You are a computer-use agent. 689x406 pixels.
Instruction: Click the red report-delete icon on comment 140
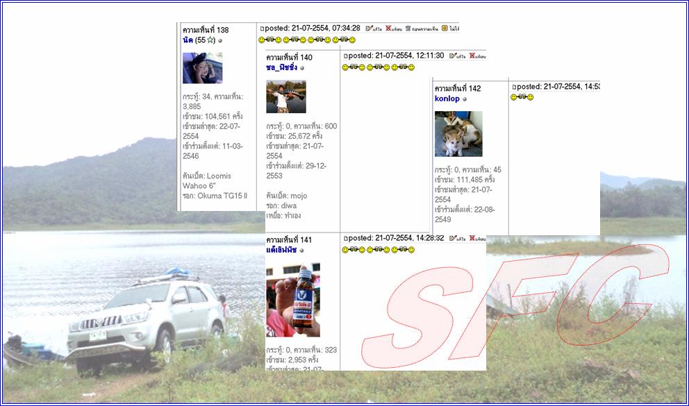click(x=472, y=56)
